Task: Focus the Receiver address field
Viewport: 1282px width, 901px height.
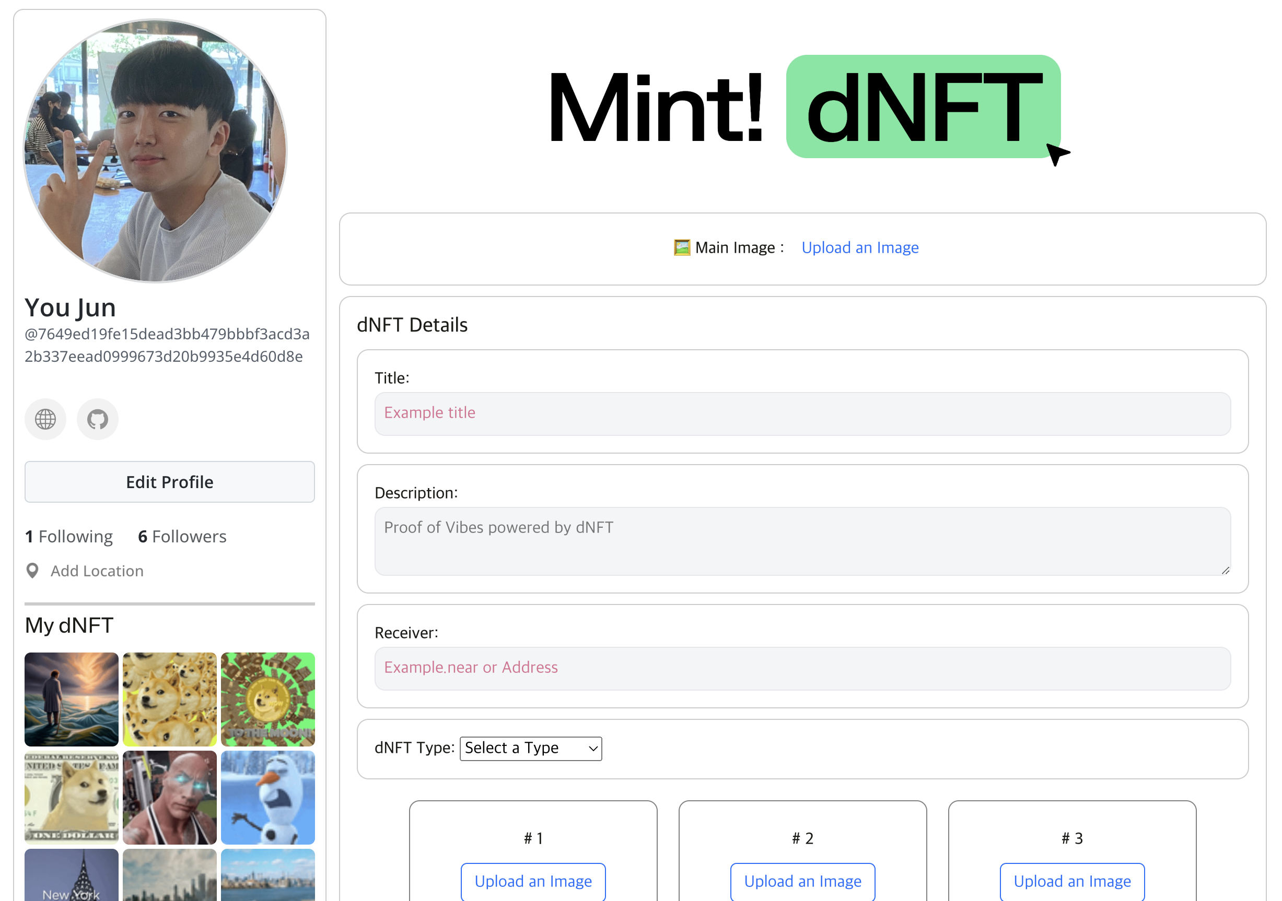Action: click(802, 668)
